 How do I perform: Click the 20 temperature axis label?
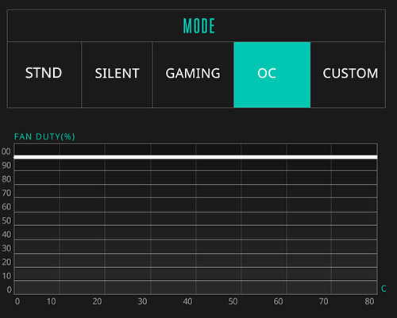click(x=97, y=301)
